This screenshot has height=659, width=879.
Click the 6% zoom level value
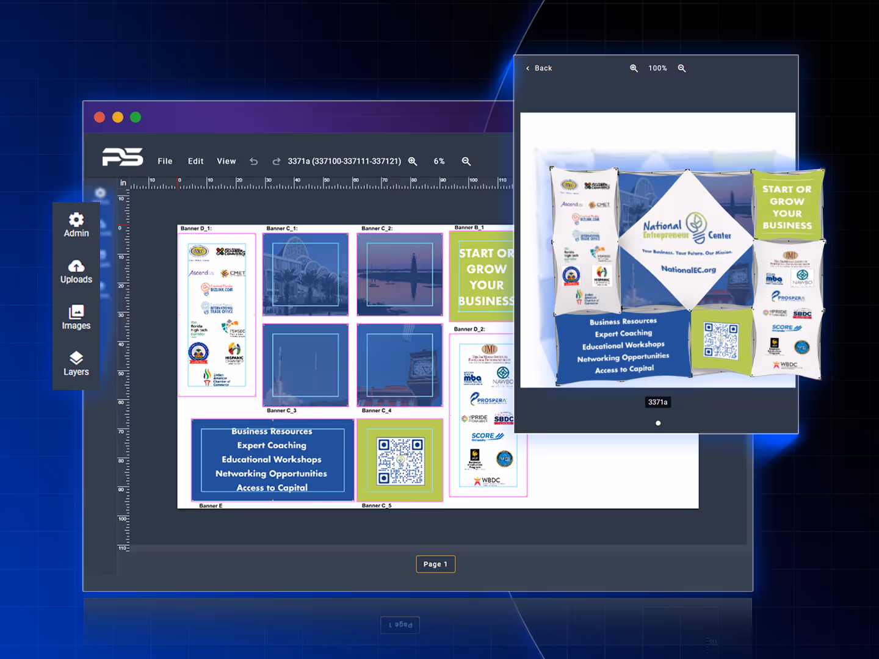440,162
